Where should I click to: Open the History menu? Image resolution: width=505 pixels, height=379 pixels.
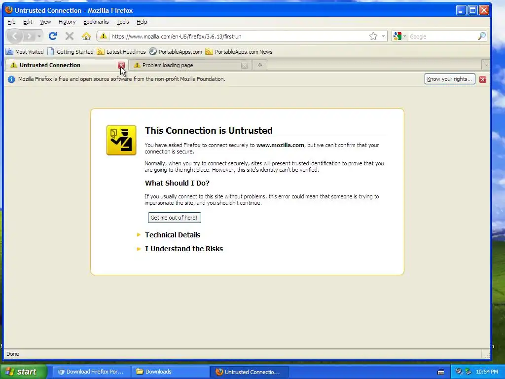tap(67, 22)
